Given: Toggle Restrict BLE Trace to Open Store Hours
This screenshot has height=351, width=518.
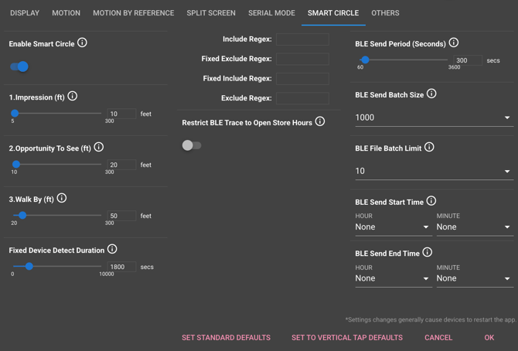Looking at the screenshot, I should [191, 145].
